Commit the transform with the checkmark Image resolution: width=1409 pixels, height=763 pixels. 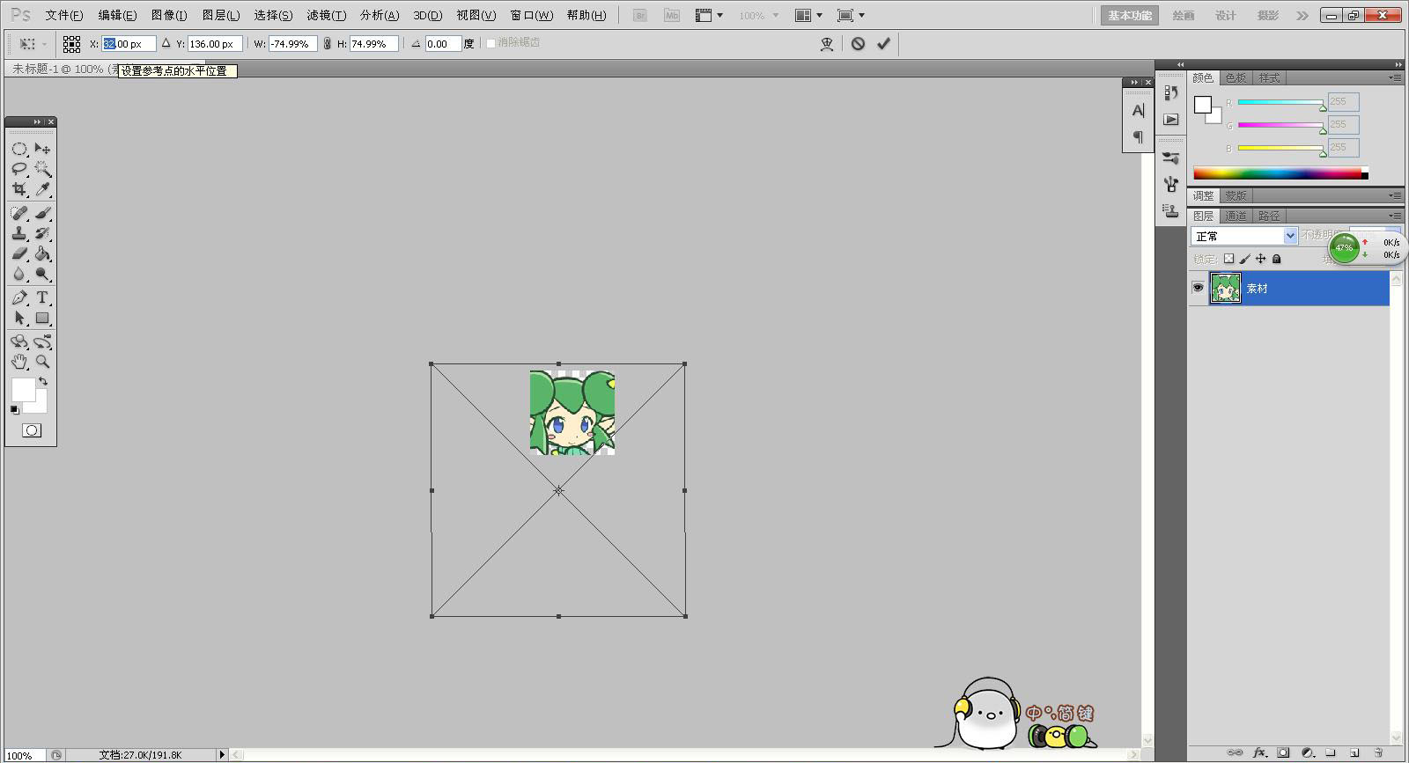click(883, 43)
